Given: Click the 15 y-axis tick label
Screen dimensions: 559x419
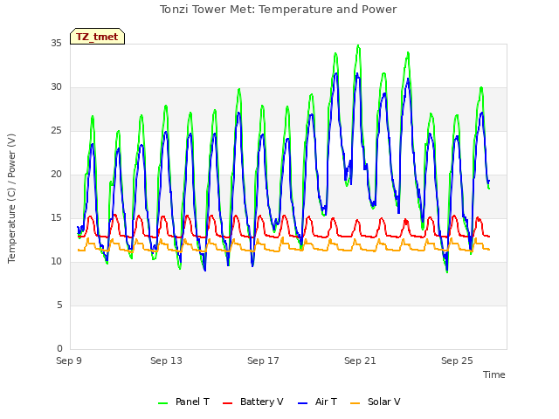Looking at the screenshot, I should 56,218.
